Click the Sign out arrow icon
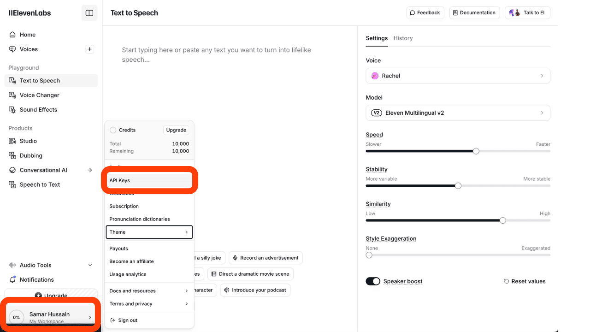Image resolution: width=590 pixels, height=332 pixels. tap(112, 320)
